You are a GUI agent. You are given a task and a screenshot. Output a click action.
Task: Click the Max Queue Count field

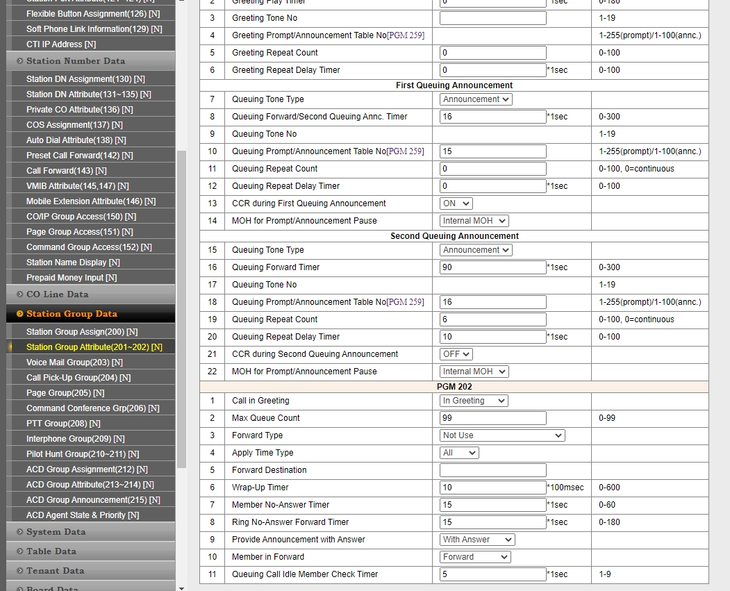pos(492,418)
